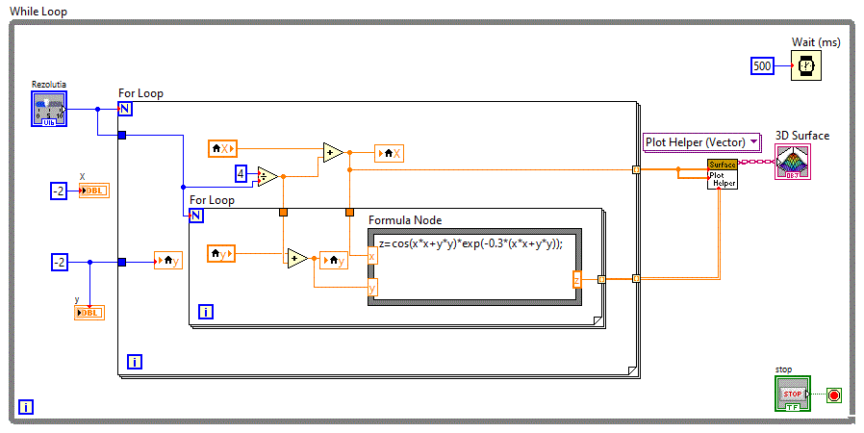Open the Plot Helper (Vector) selector dropdown
The width and height of the screenshot is (864, 433).
click(701, 142)
